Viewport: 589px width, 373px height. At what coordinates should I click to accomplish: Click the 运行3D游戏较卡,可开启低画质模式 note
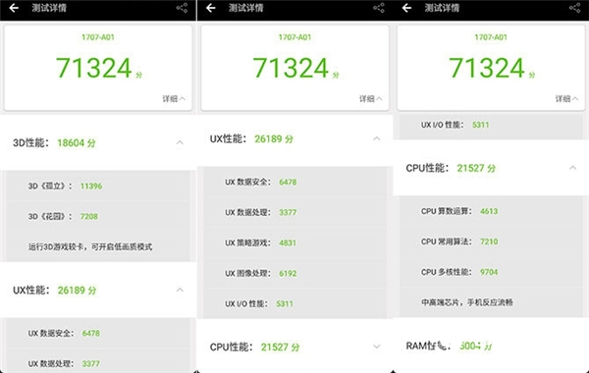(90, 246)
